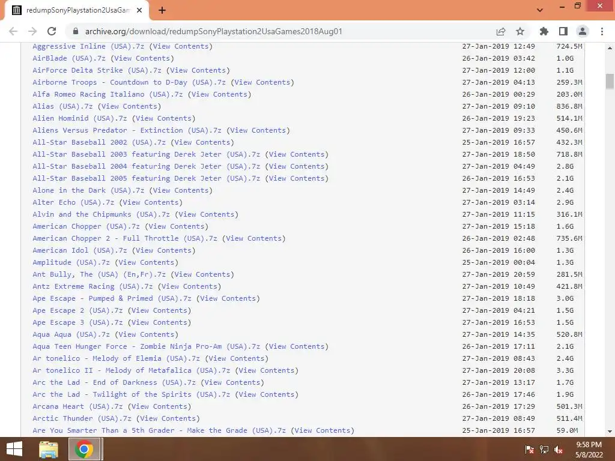The height and width of the screenshot is (461, 615).
Task: Open the taskbar clock and date
Action: (x=589, y=449)
